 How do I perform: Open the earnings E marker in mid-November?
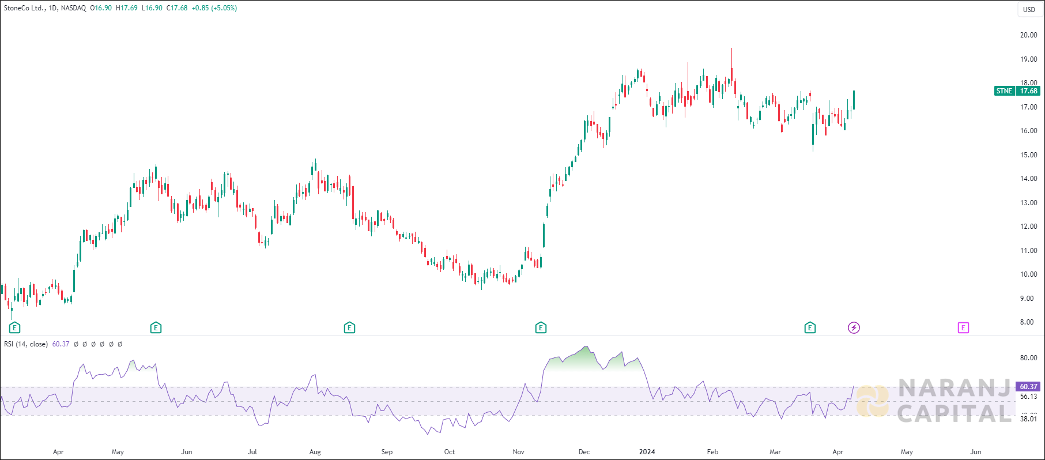pyautogui.click(x=541, y=328)
